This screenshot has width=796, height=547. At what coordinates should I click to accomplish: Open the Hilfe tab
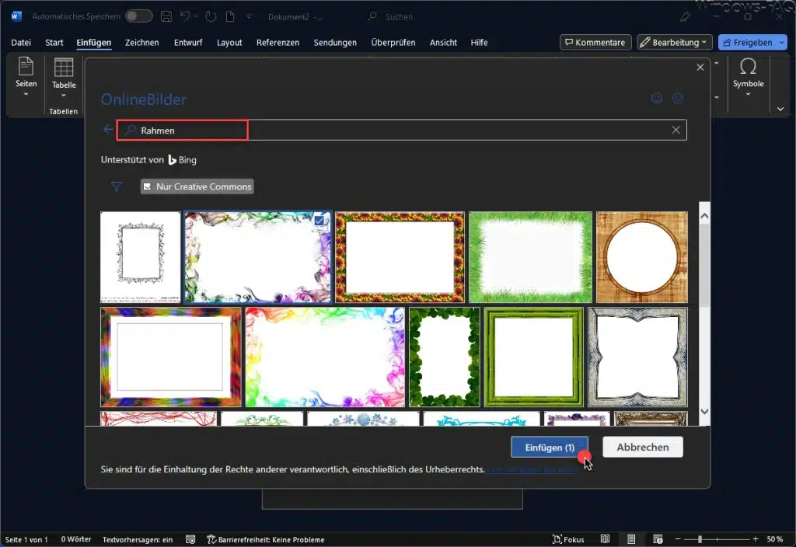[x=479, y=43]
